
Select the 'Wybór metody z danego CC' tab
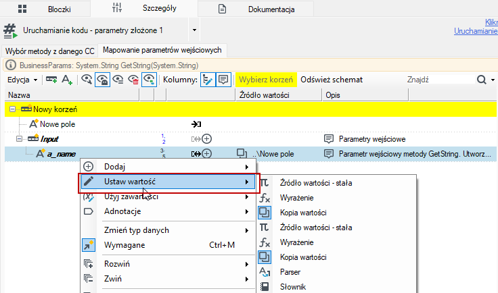[50, 51]
